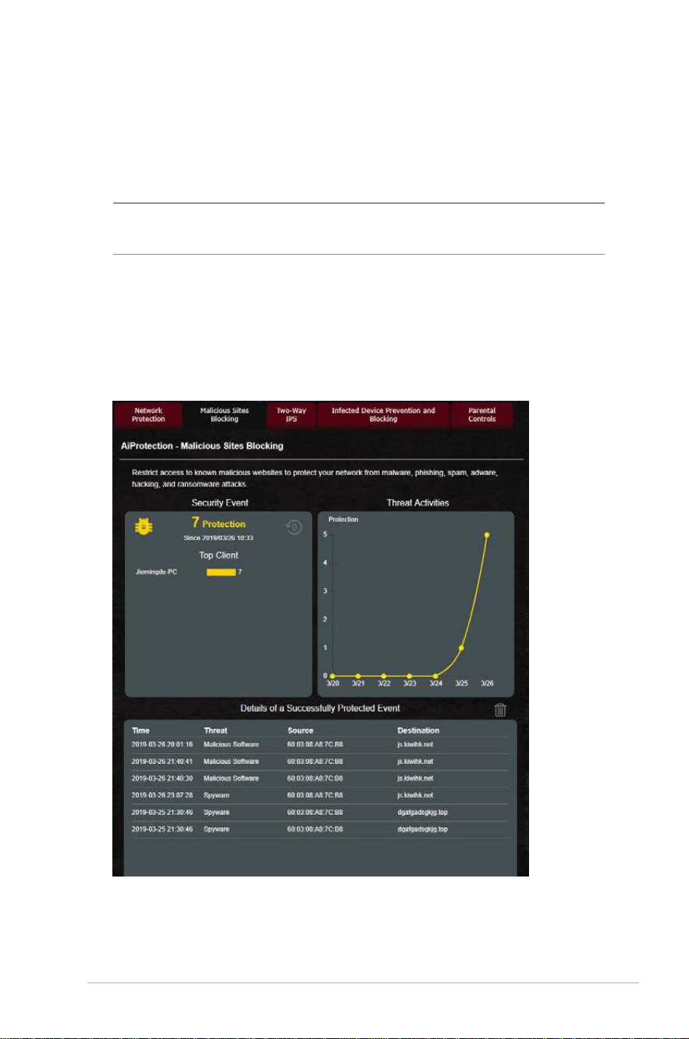Click the 3/25 data point on chart

pos(461,648)
